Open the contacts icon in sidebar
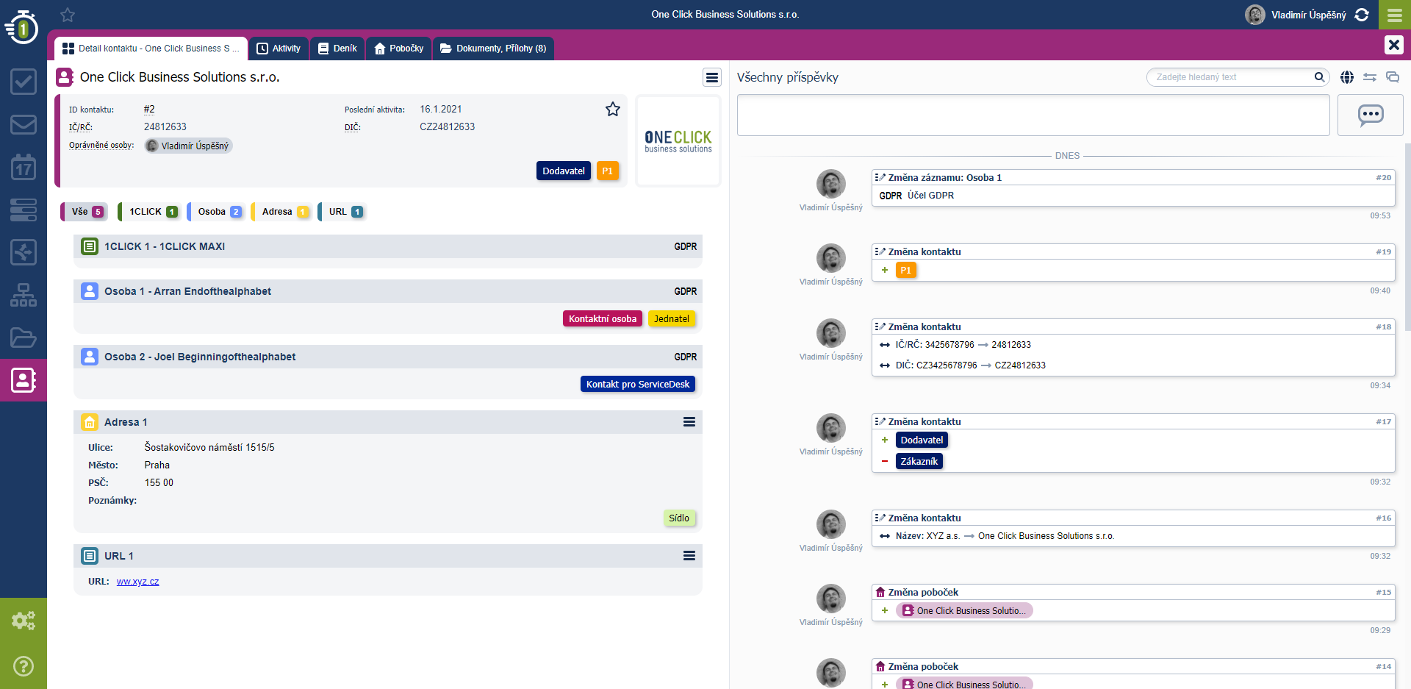Image resolution: width=1411 pixels, height=689 pixels. click(x=24, y=380)
